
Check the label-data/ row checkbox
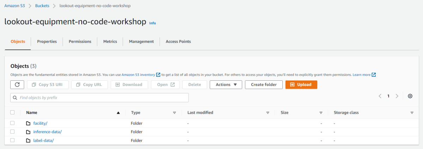(x=12, y=140)
